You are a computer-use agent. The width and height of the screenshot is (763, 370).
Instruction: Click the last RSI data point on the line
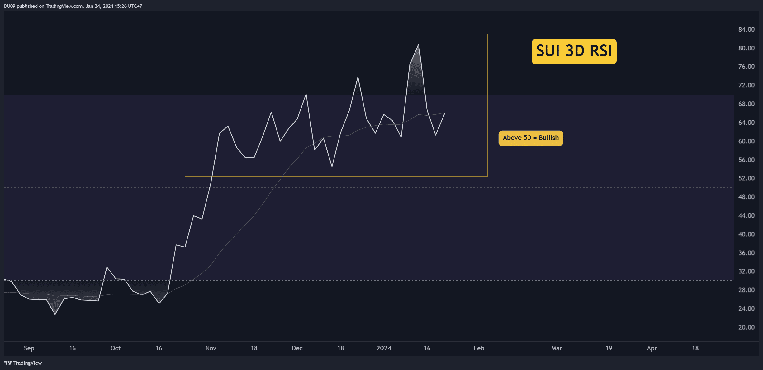(x=444, y=113)
